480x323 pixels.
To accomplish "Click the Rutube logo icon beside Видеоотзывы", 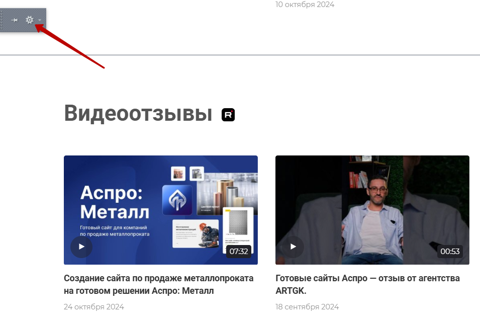I will 228,115.
